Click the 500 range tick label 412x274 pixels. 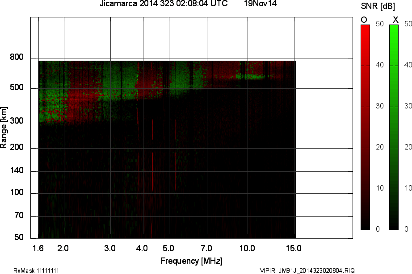[17, 87]
